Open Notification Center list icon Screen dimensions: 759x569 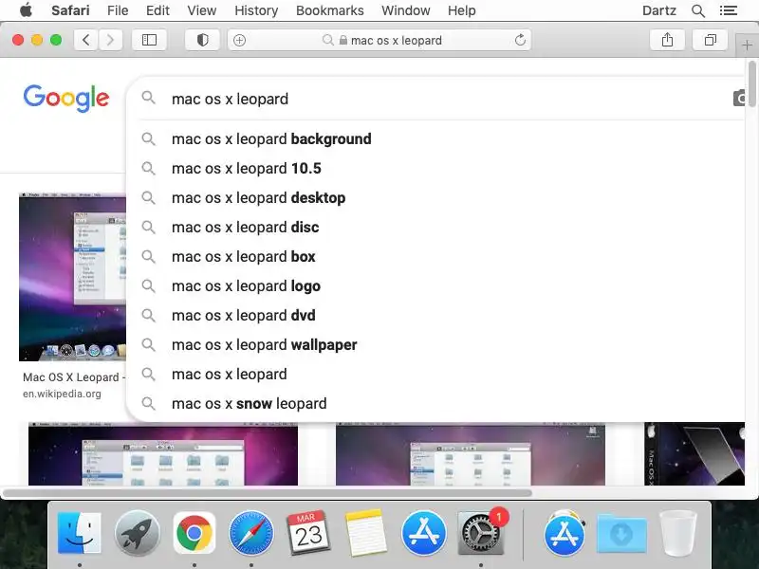point(728,10)
